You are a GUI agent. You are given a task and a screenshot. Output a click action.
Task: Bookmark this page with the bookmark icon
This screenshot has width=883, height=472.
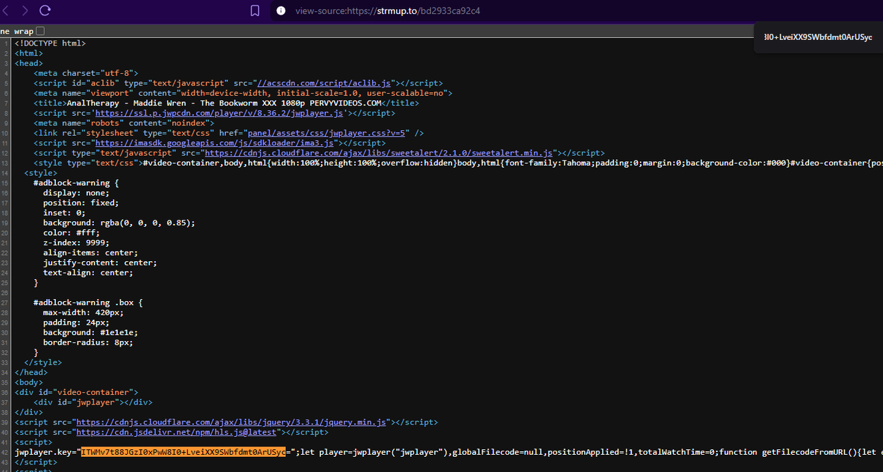[255, 10]
